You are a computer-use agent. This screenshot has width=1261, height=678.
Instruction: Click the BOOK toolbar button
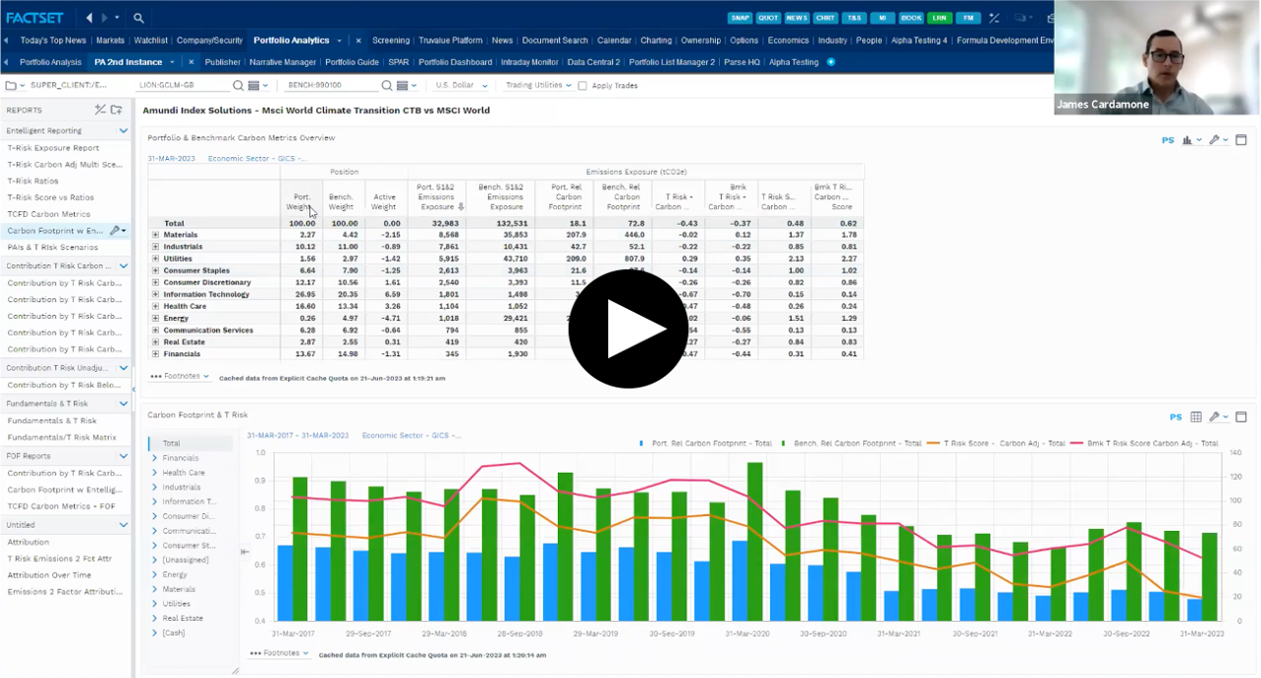point(910,18)
